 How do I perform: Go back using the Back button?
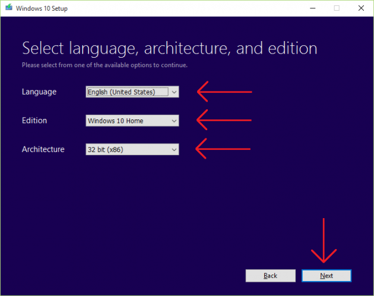(x=270, y=276)
